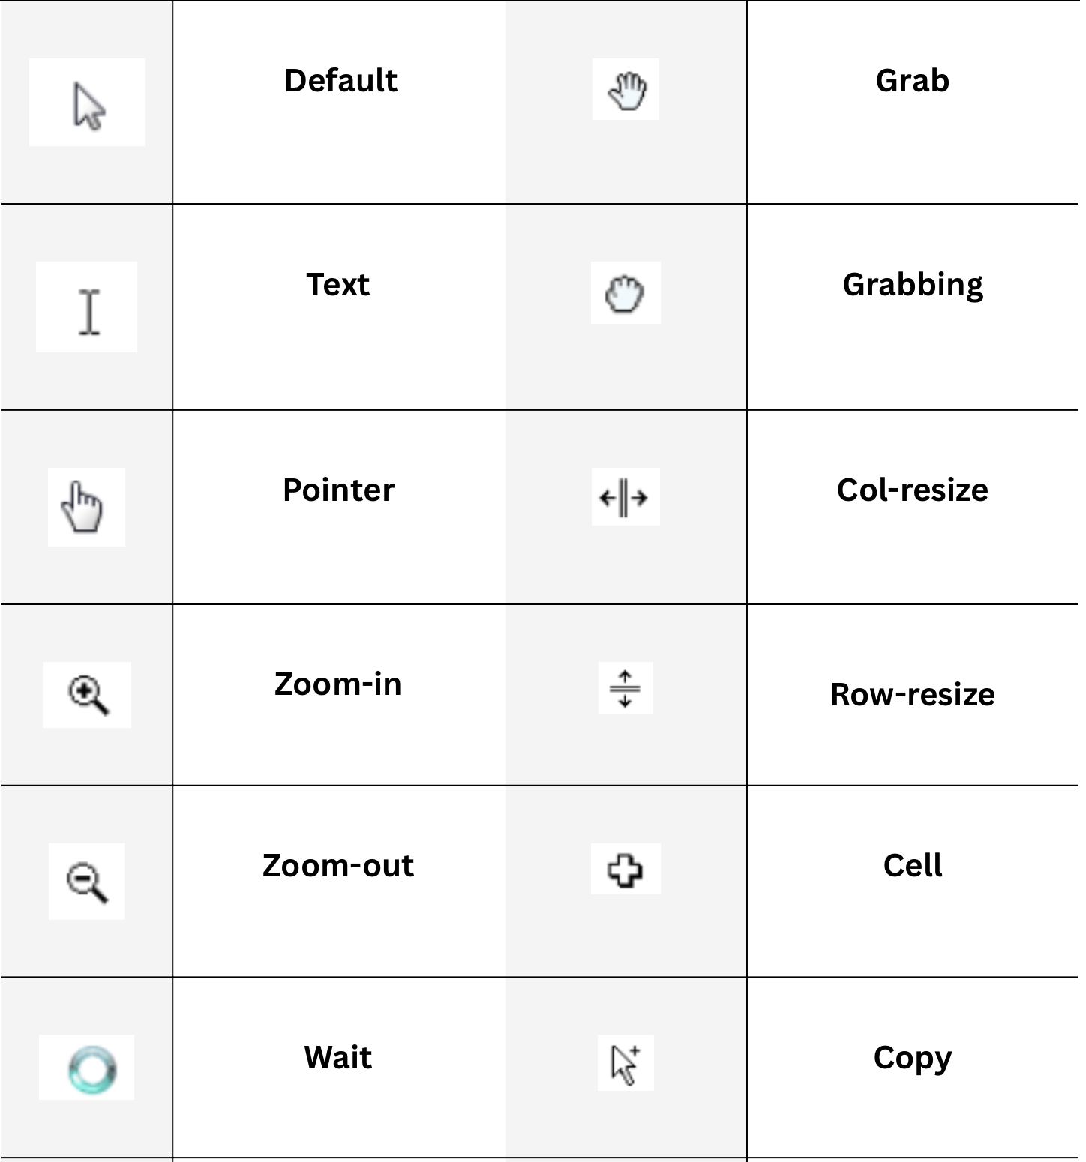1086x1162 pixels.
Task: Select the closed grabbing fist icon
Action: point(625,294)
